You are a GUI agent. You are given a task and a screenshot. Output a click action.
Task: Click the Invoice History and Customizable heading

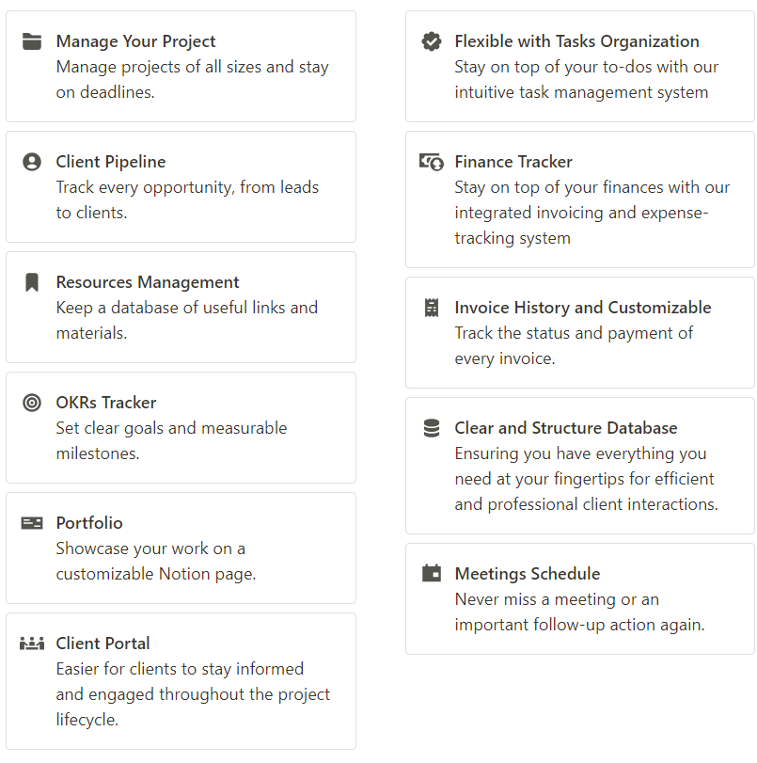[x=582, y=308]
